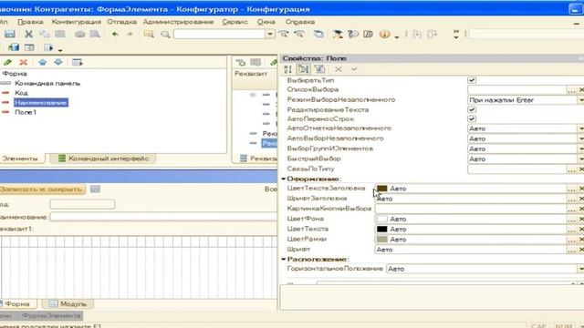Click the Save icon in the main toolbar
Image resolution: width=584 pixels, height=328 pixels.
pos(10,35)
